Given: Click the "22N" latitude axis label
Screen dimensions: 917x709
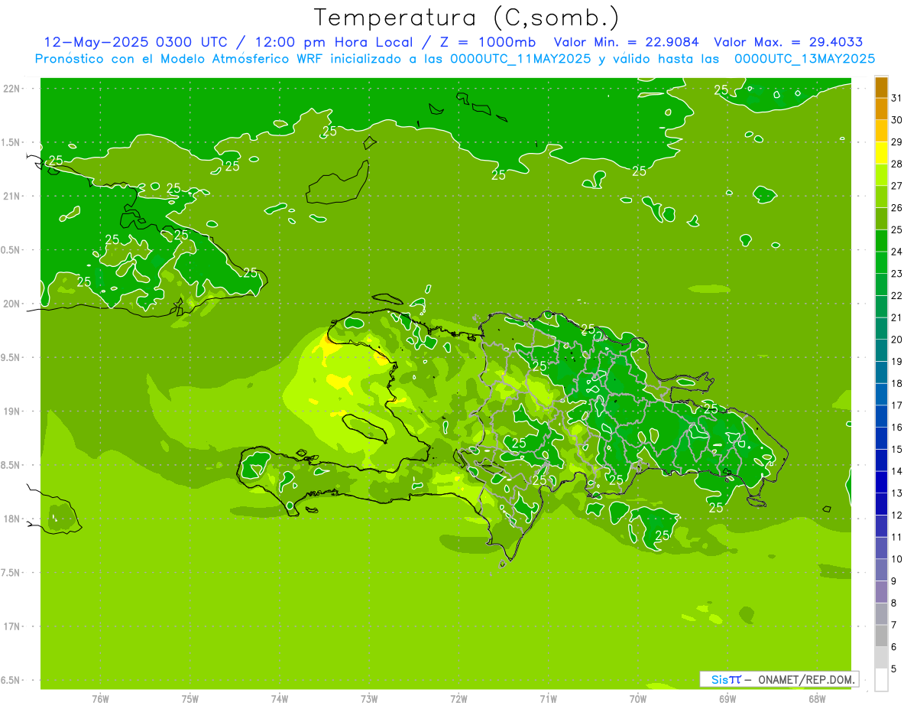Looking at the screenshot, I should coord(11,88).
